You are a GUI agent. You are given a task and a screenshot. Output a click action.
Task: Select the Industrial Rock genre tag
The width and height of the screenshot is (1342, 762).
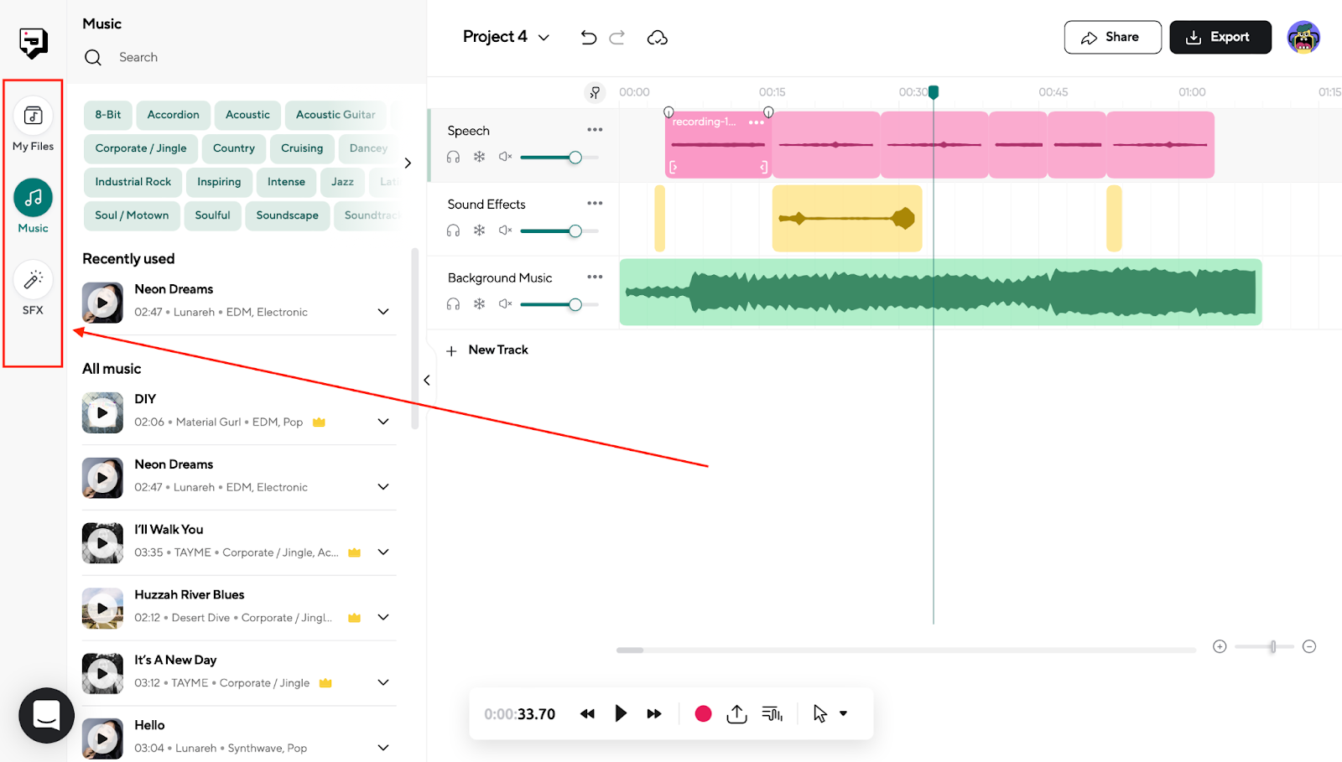(x=133, y=182)
